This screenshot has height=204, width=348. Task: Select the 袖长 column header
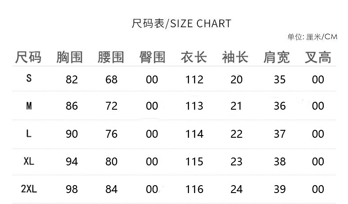[x=235, y=57]
